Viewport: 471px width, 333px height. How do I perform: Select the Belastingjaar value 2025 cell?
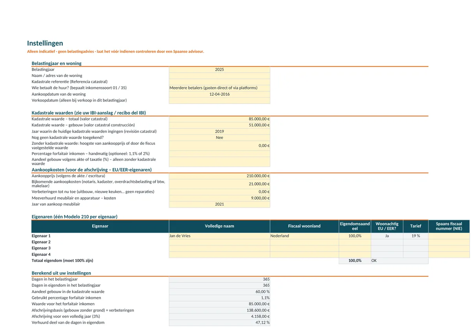[219, 69]
